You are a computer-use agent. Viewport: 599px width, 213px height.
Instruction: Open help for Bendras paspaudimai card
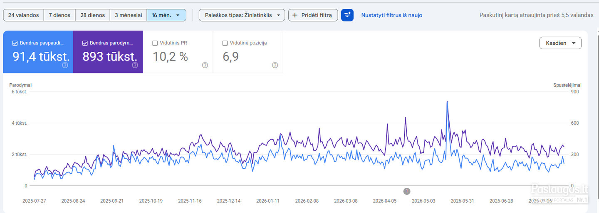pyautogui.click(x=65, y=65)
